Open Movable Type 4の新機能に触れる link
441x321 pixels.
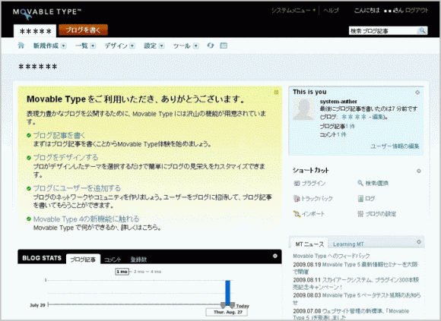coord(87,219)
